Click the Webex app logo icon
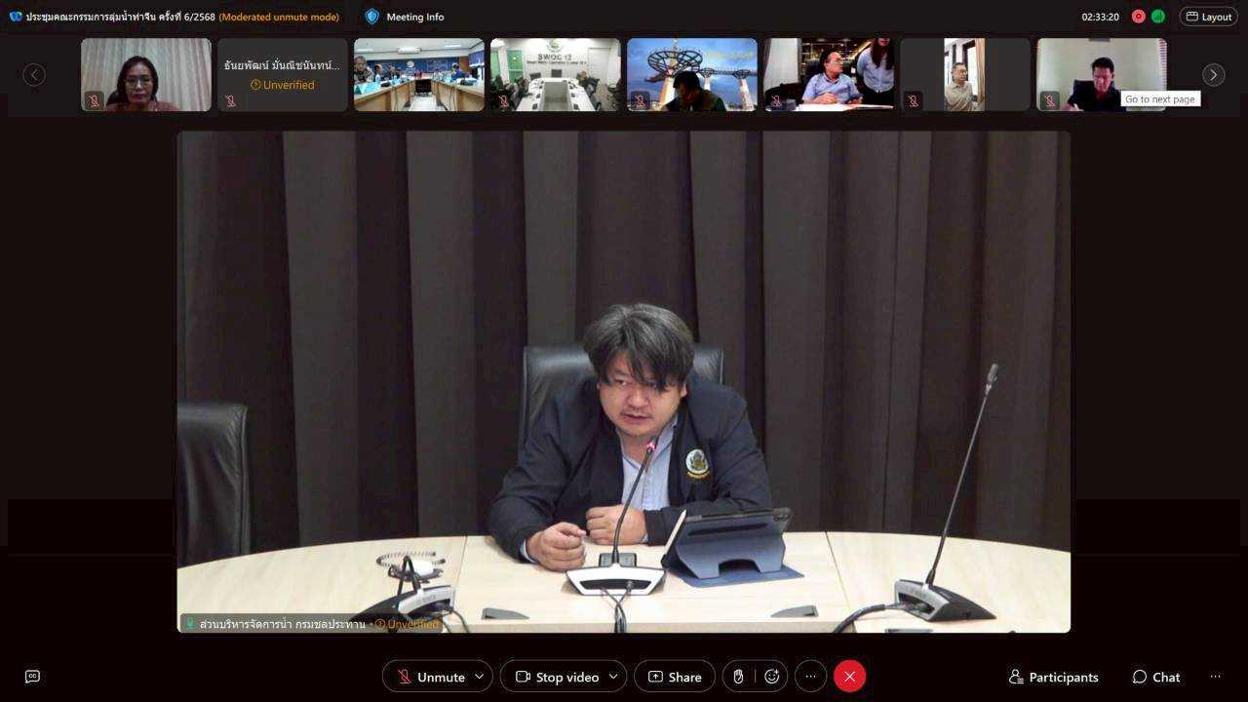The width and height of the screenshot is (1248, 702). point(16,17)
